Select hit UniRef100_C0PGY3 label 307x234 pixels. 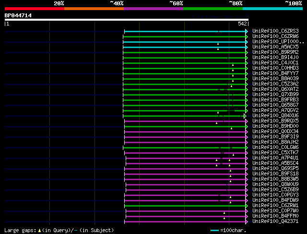[275, 195]
